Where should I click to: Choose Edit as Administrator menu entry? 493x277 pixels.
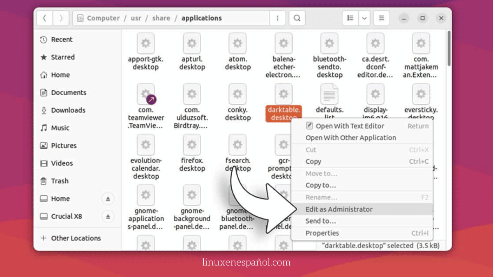pyautogui.click(x=339, y=209)
